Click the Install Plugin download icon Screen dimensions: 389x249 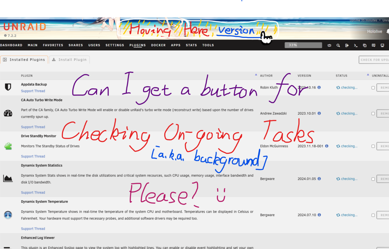[x=54, y=60]
